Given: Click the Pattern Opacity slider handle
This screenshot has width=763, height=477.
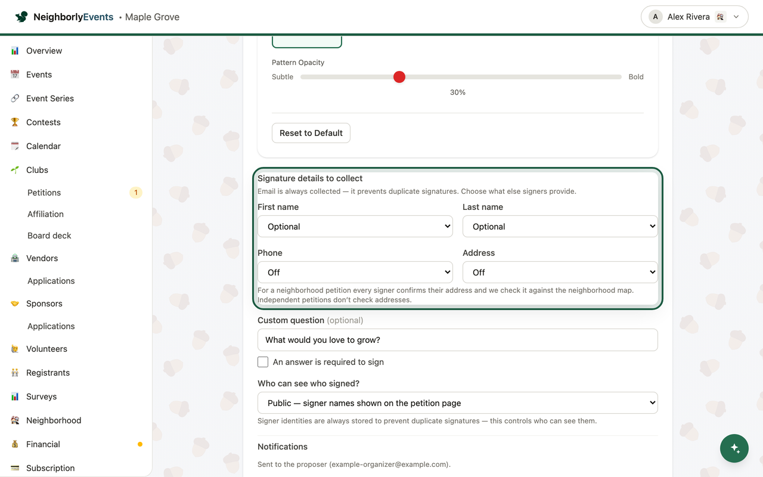Looking at the screenshot, I should click(x=399, y=77).
